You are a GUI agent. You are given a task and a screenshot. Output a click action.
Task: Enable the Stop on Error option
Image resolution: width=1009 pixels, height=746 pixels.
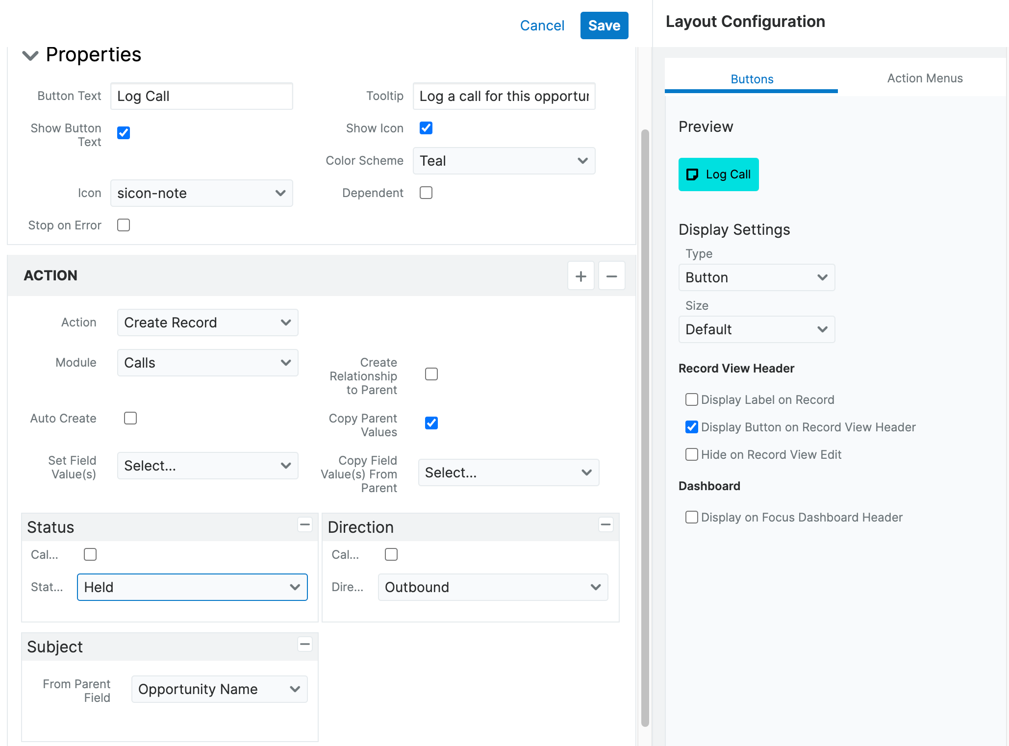[123, 225]
